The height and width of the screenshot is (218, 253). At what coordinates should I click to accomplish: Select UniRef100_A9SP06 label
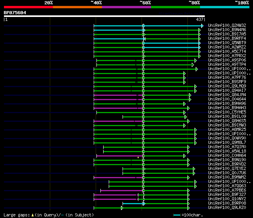point(227,60)
